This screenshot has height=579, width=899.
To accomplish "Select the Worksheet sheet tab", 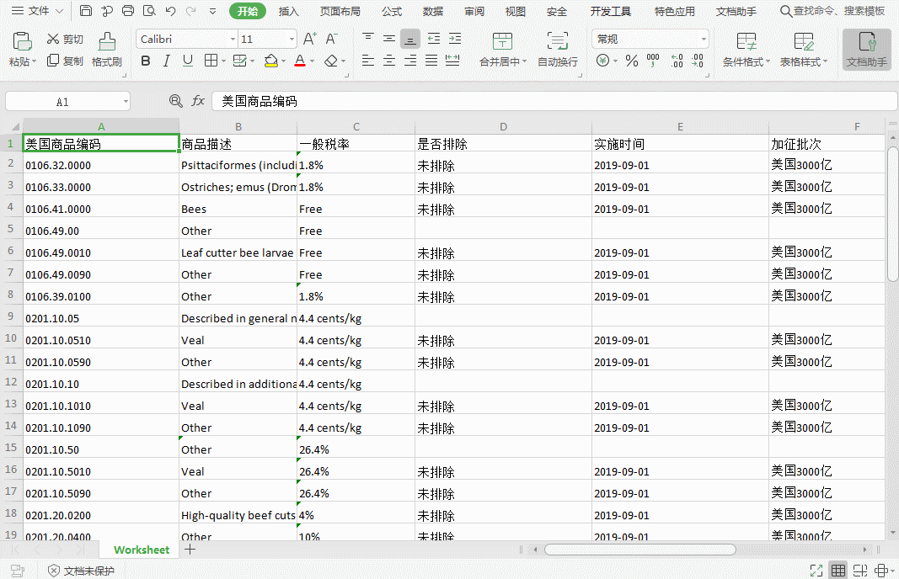I will (x=142, y=550).
